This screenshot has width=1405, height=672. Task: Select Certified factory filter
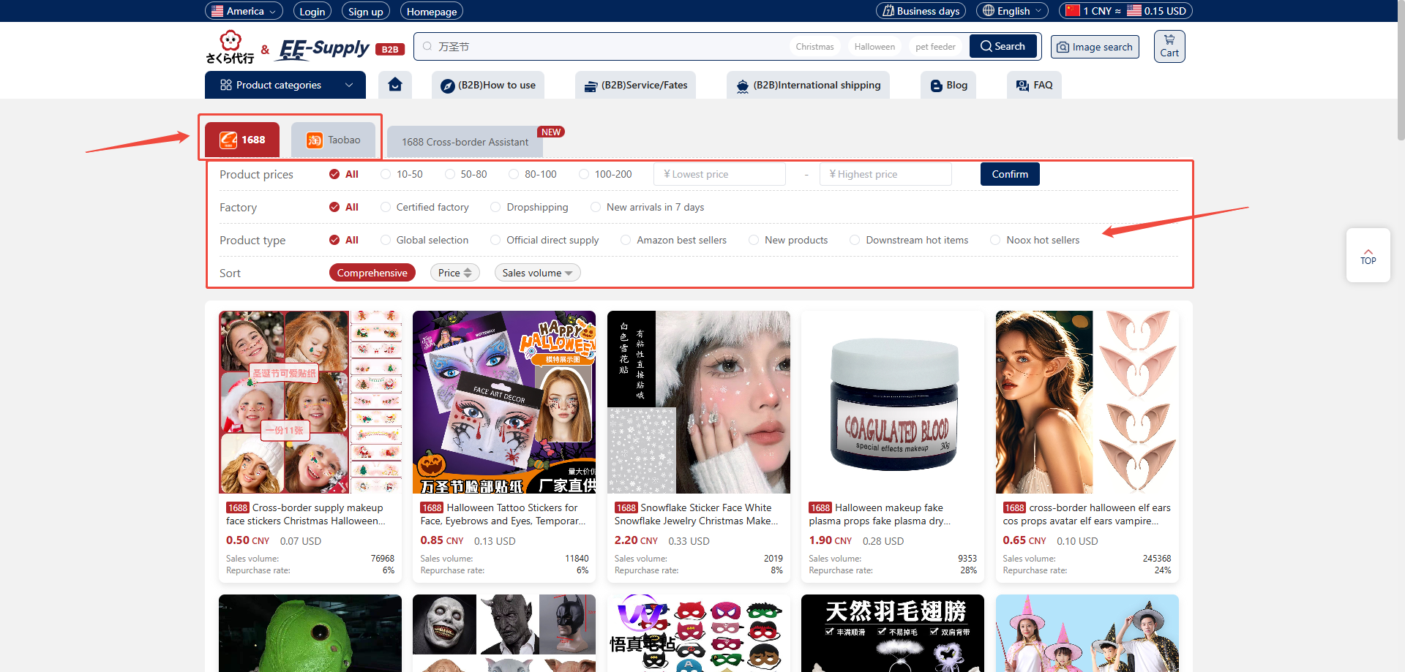coord(424,207)
